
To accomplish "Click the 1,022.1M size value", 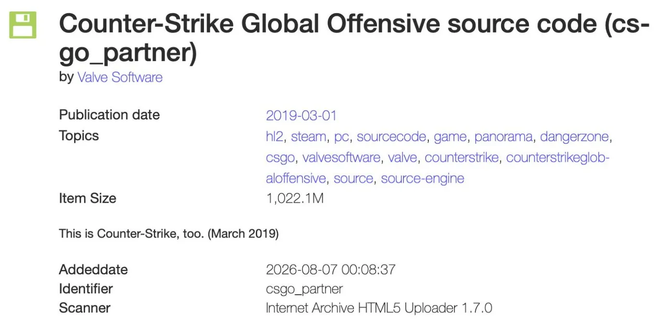I will [295, 198].
